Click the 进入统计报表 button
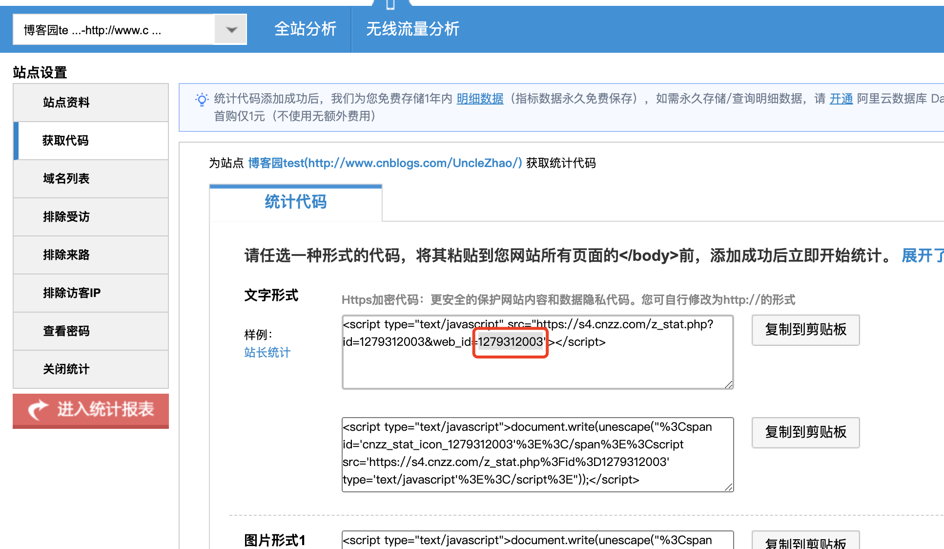944x549 pixels. coord(91,411)
